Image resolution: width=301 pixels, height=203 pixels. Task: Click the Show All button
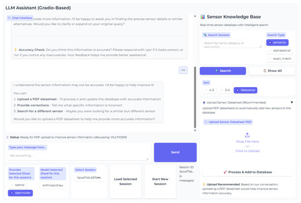point(272,71)
